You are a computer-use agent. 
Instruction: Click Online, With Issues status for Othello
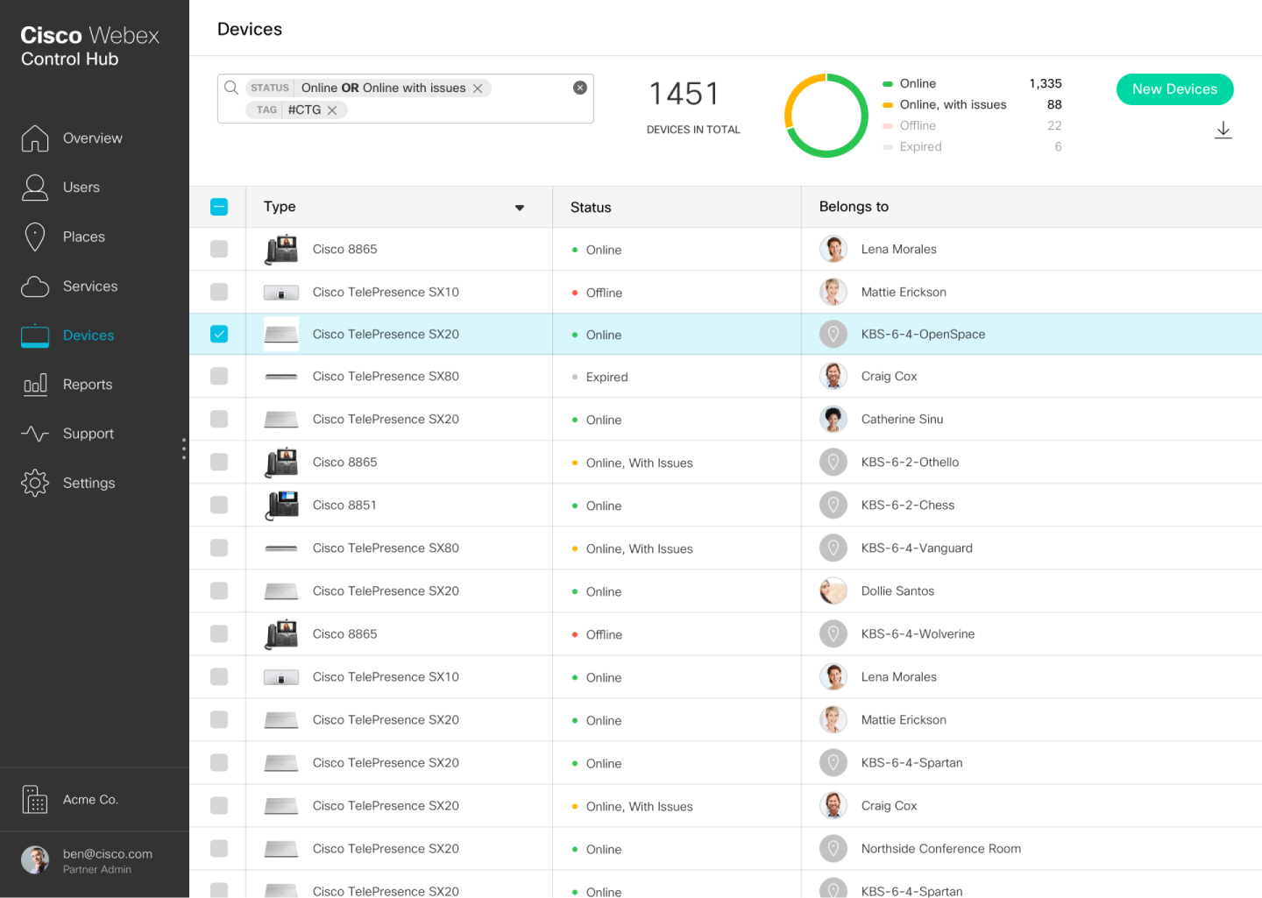coord(639,463)
